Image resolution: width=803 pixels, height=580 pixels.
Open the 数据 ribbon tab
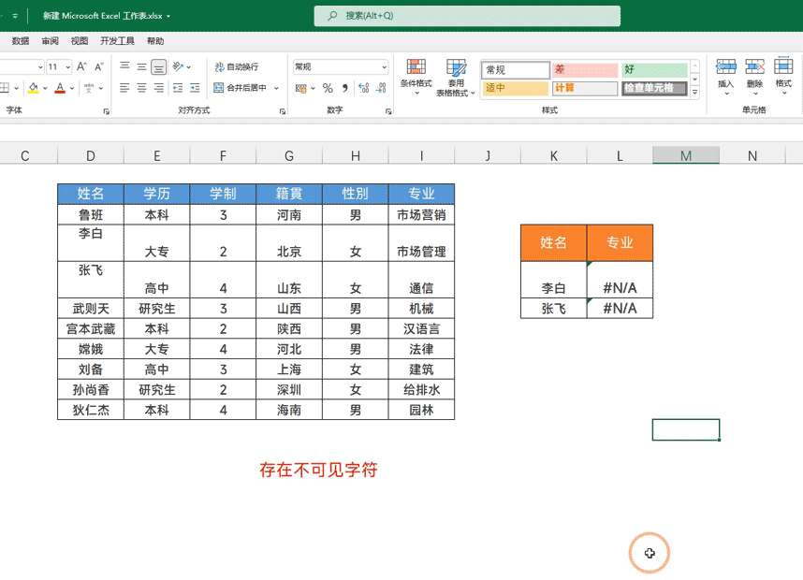pos(21,41)
